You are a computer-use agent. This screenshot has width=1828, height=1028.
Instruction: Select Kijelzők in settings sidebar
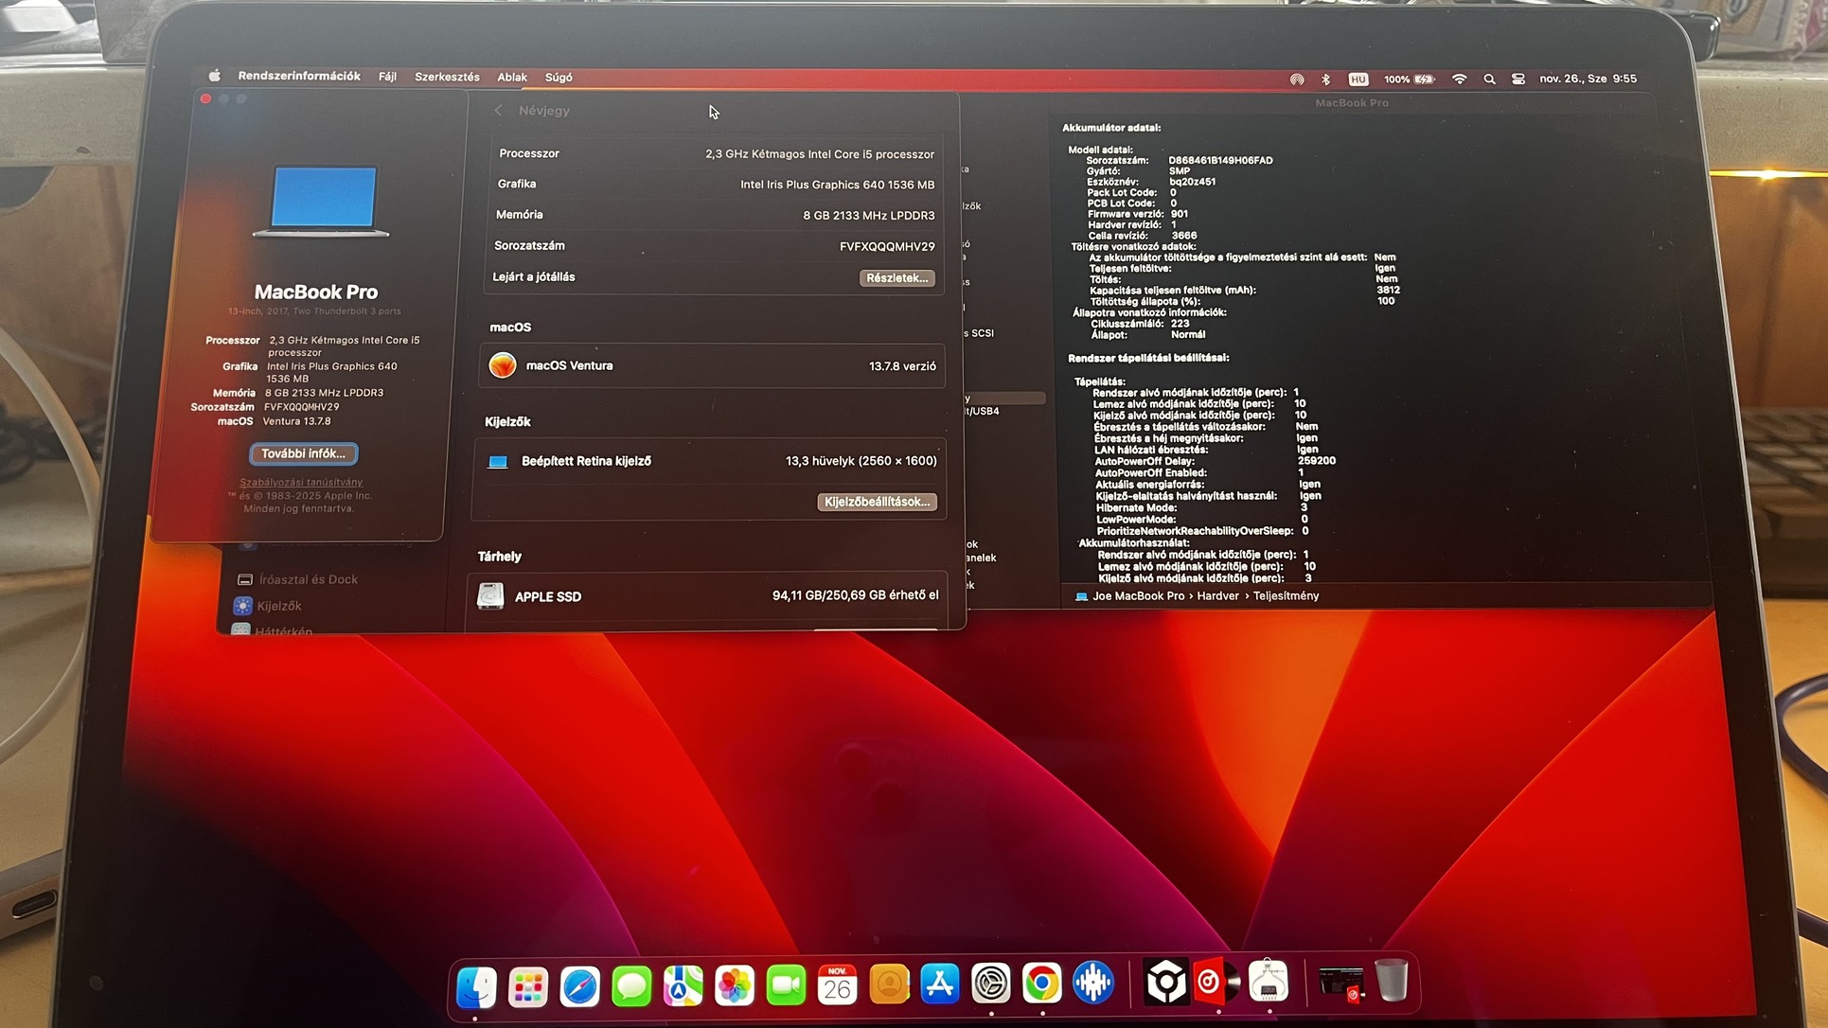(x=278, y=606)
